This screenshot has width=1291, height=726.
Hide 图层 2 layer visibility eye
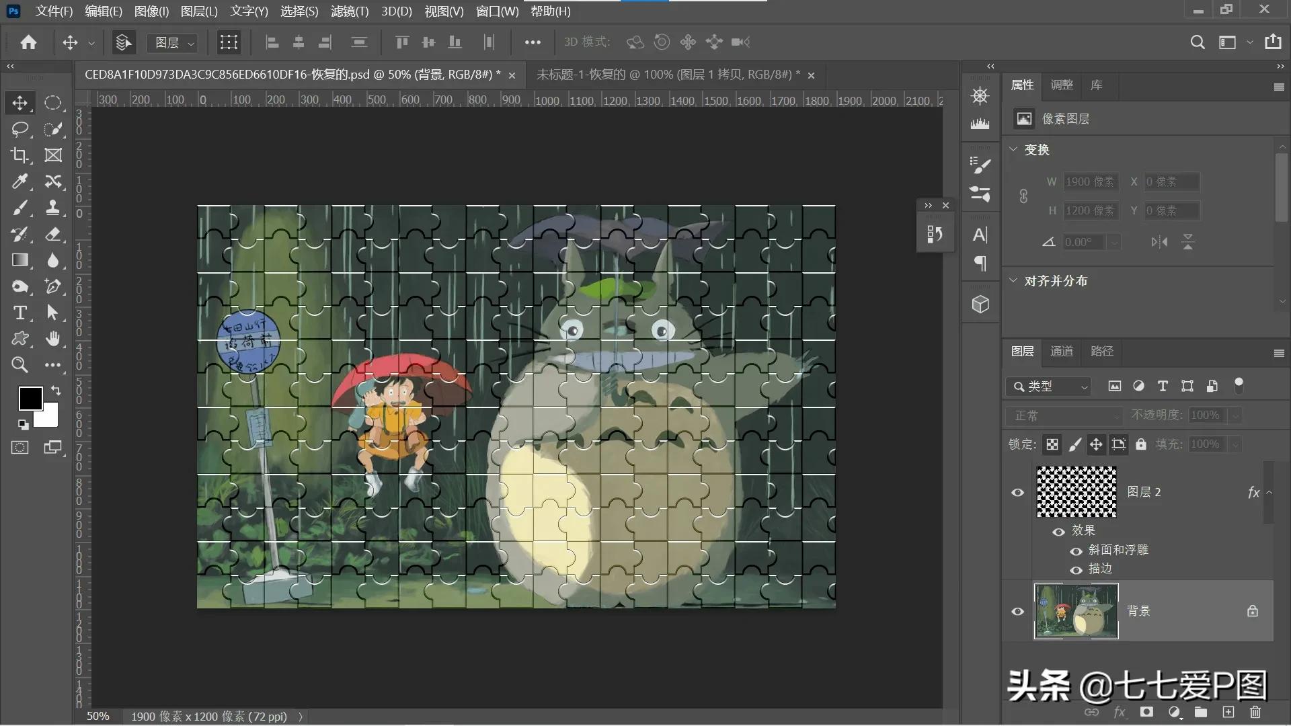(1018, 493)
